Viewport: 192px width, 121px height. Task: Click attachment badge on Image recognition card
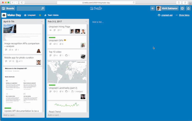(x=17, y=50)
